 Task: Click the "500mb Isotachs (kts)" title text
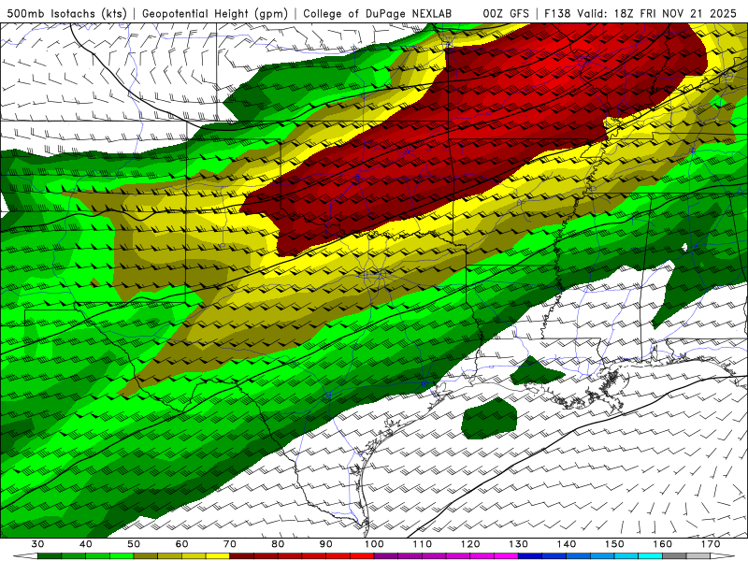click(67, 14)
